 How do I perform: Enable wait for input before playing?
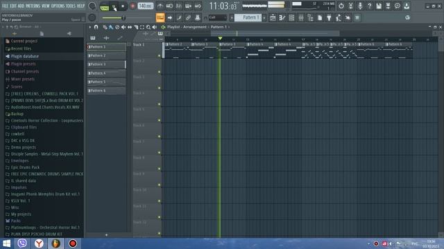[169, 6]
